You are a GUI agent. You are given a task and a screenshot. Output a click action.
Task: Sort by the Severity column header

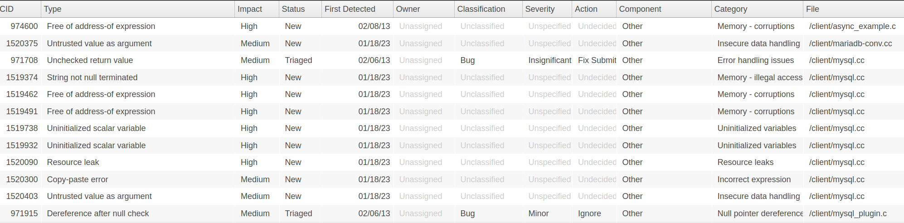pos(539,9)
